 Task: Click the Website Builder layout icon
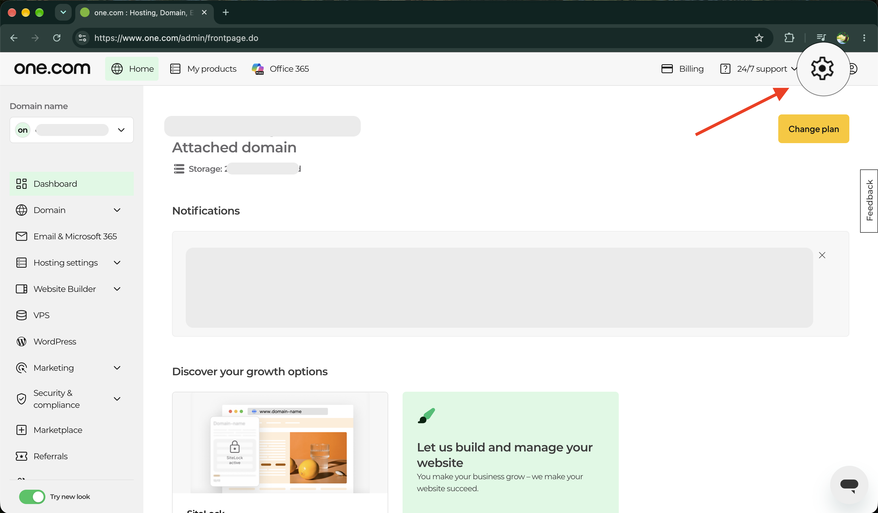[21, 289]
